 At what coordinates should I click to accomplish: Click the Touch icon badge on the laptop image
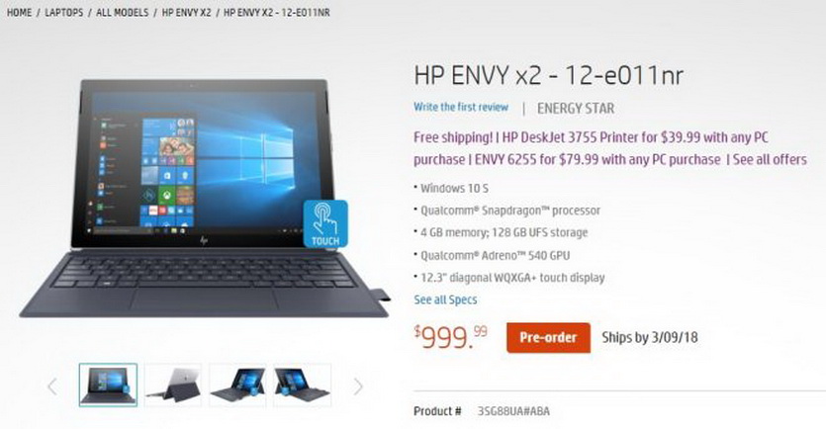325,223
